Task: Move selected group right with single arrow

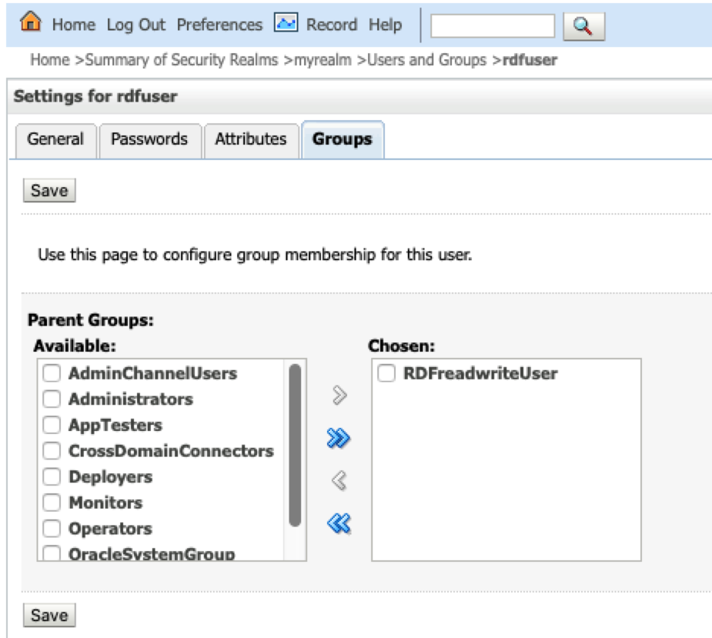Action: (339, 395)
